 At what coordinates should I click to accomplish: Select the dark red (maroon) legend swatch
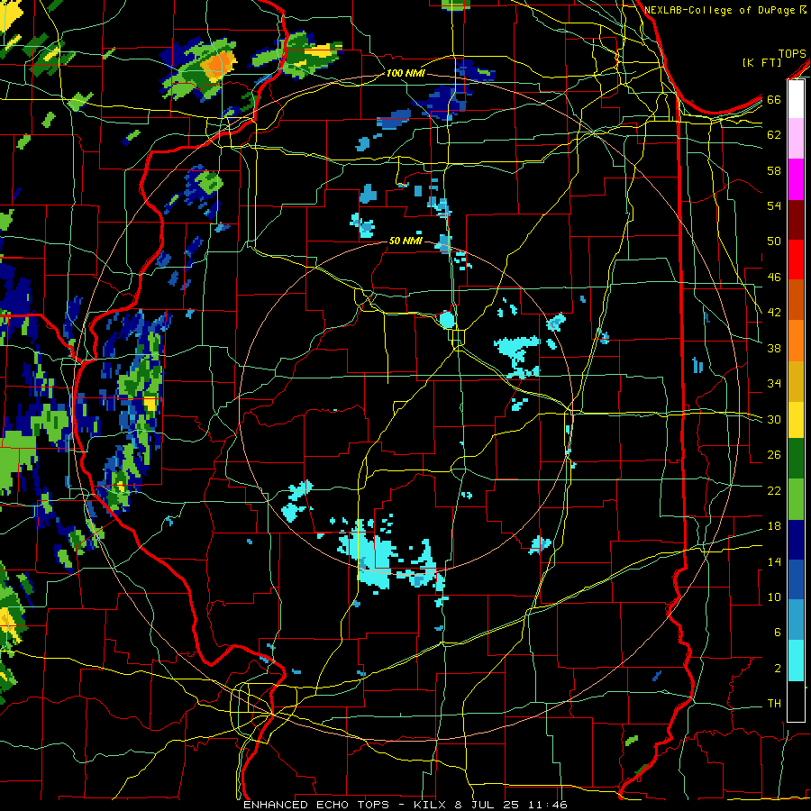click(796, 219)
